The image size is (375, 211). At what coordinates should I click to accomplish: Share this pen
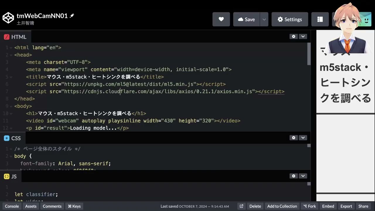[x=363, y=206]
